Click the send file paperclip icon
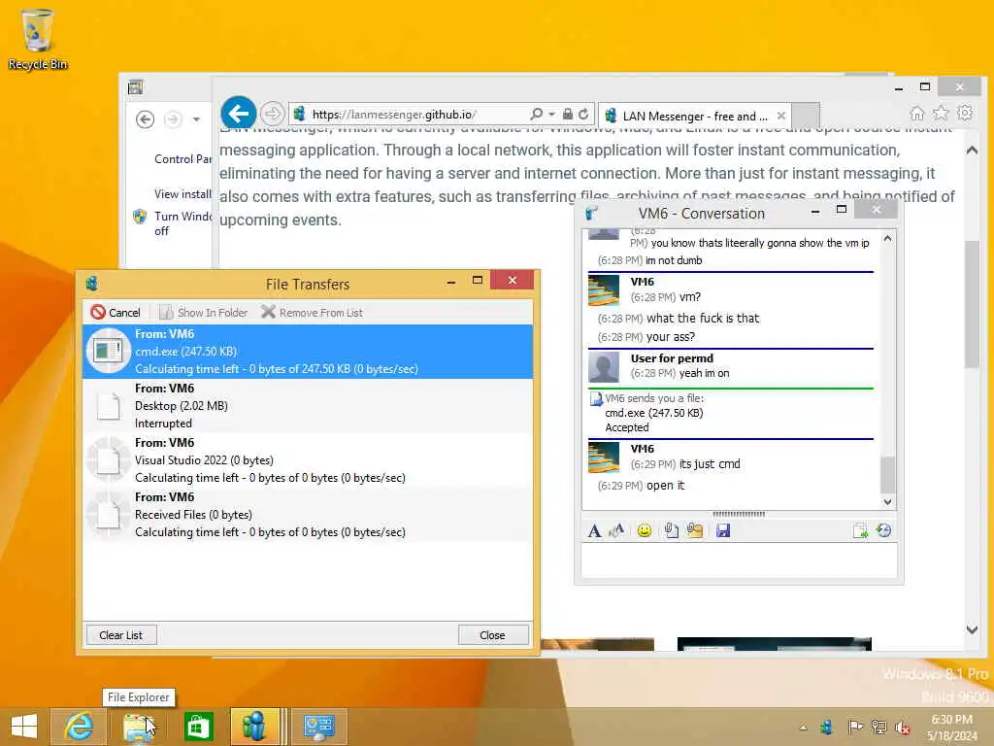This screenshot has height=746, width=994. 672,530
